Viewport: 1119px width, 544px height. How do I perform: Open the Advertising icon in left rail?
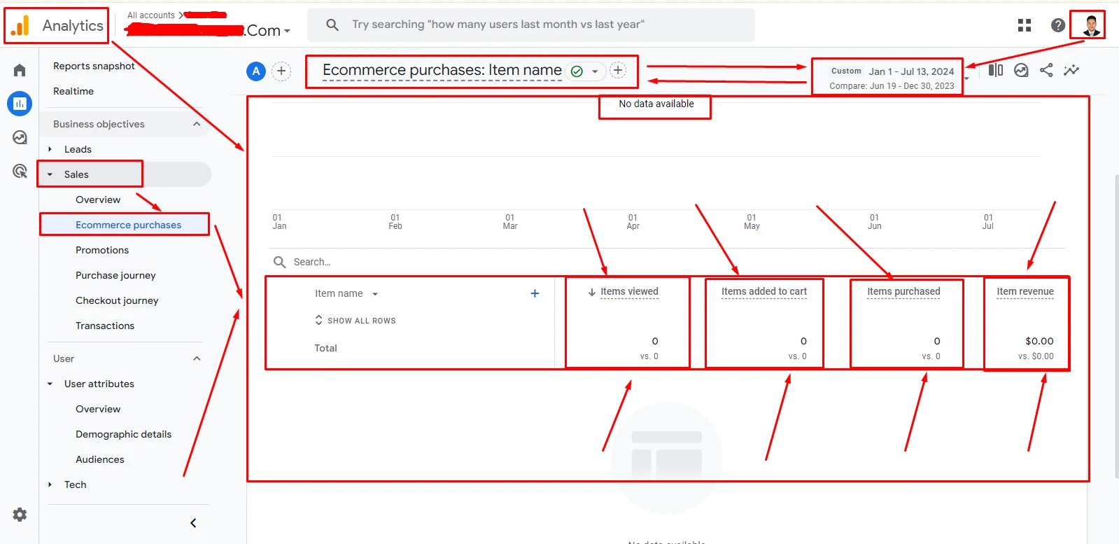pos(20,171)
